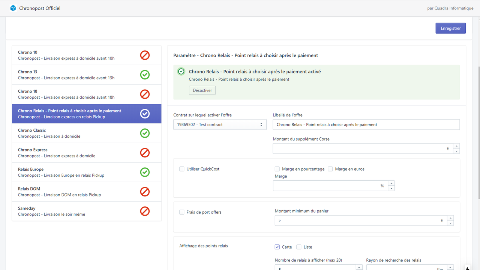
Task: Select the Chrono Relais highlighted offer
Action: pyautogui.click(x=87, y=114)
